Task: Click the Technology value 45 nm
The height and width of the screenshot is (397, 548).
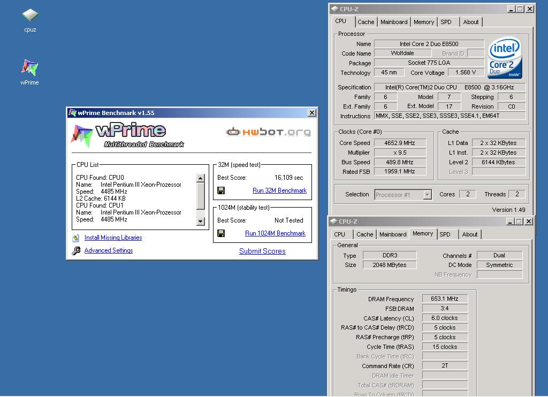Action: (x=390, y=72)
